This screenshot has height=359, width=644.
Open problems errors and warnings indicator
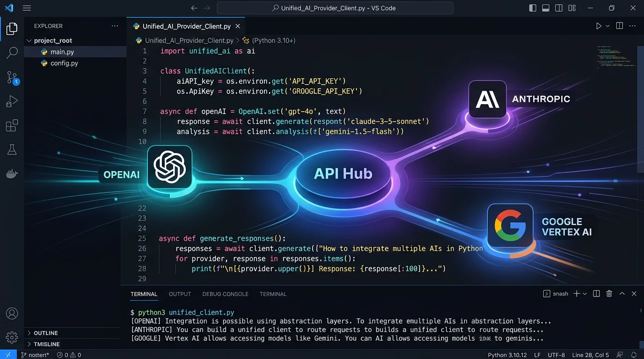tap(69, 355)
